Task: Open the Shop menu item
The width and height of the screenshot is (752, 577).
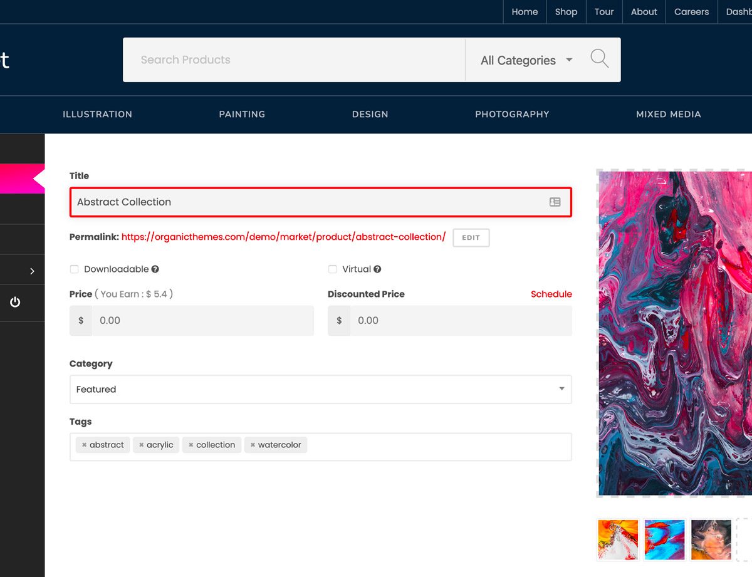Action: pyautogui.click(x=566, y=12)
